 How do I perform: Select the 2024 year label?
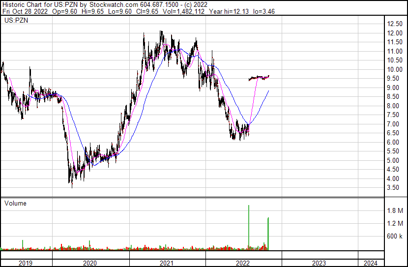point(370,263)
